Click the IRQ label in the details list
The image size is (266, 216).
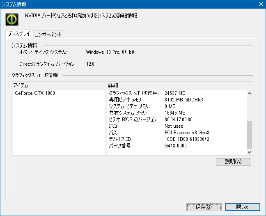(113, 126)
